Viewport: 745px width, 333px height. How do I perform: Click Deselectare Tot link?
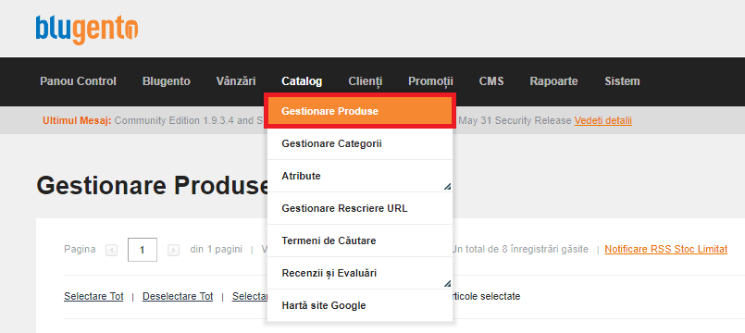tap(178, 296)
